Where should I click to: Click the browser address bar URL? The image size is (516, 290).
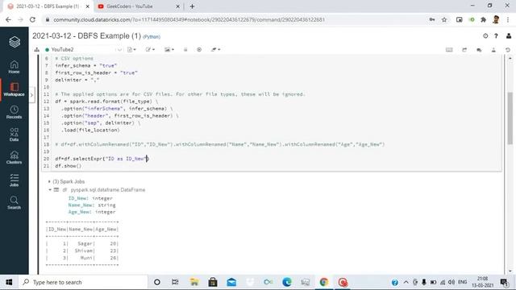(189, 19)
